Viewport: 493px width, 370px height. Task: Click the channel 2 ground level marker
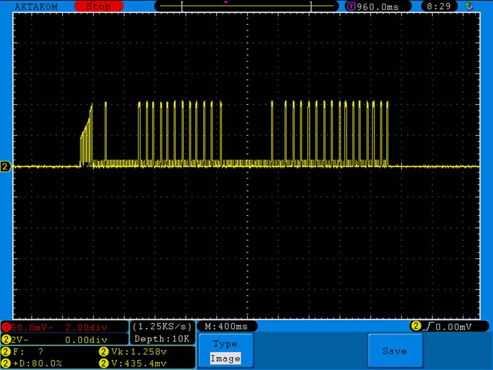tap(6, 166)
